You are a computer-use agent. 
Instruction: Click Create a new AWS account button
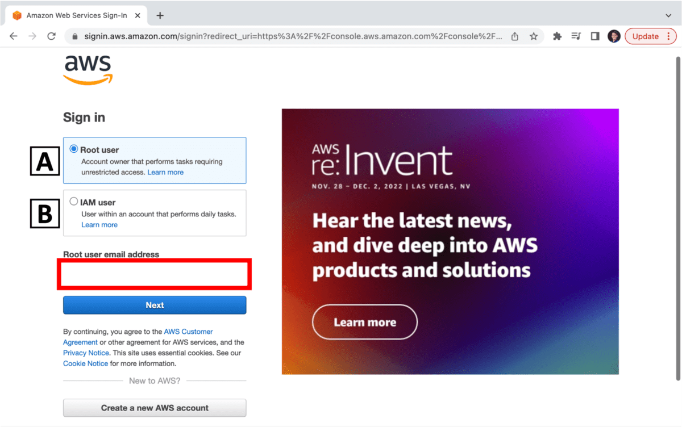click(x=155, y=408)
